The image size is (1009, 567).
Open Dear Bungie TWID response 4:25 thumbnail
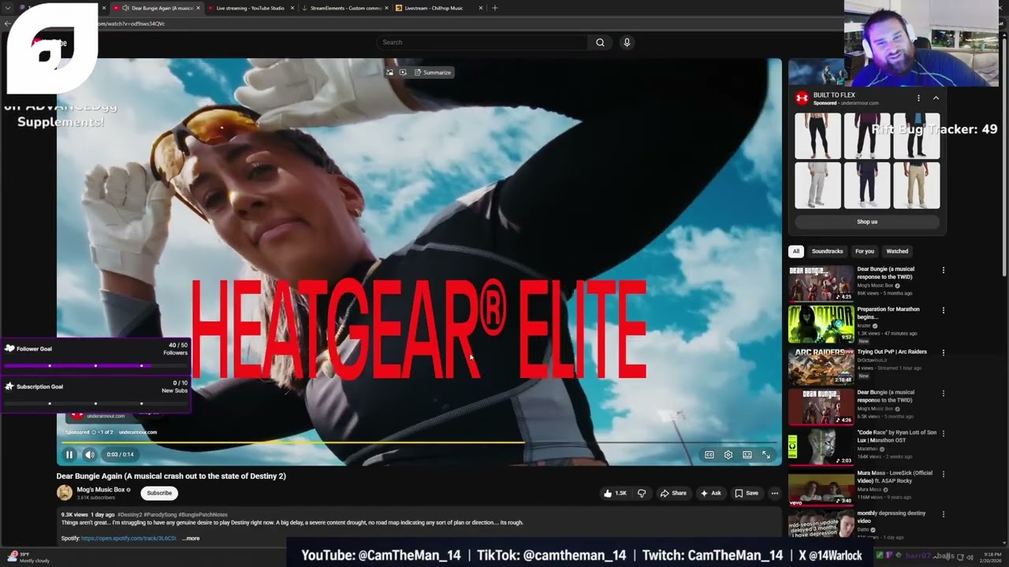821,283
